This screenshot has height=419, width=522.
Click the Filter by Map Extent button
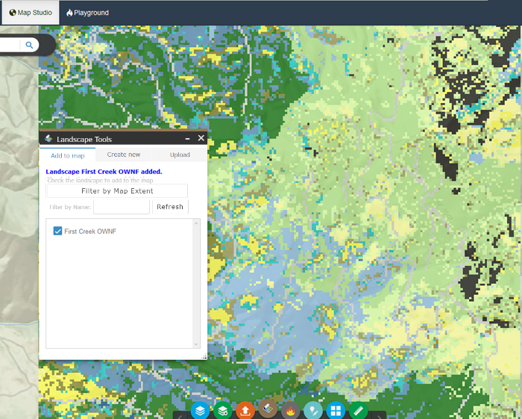click(x=117, y=191)
